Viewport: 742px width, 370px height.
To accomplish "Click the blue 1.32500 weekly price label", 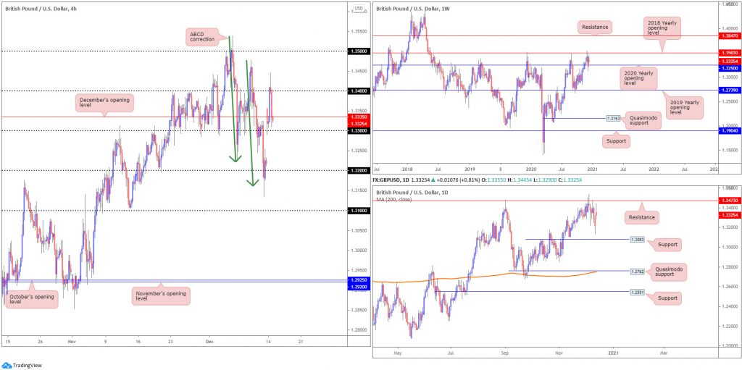I will [x=730, y=68].
